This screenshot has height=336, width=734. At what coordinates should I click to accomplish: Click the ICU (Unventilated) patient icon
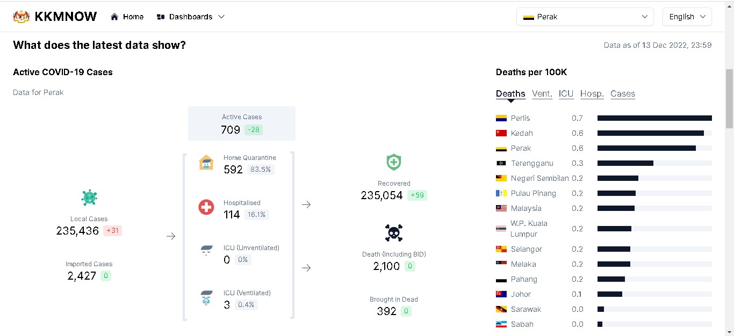[206, 251]
